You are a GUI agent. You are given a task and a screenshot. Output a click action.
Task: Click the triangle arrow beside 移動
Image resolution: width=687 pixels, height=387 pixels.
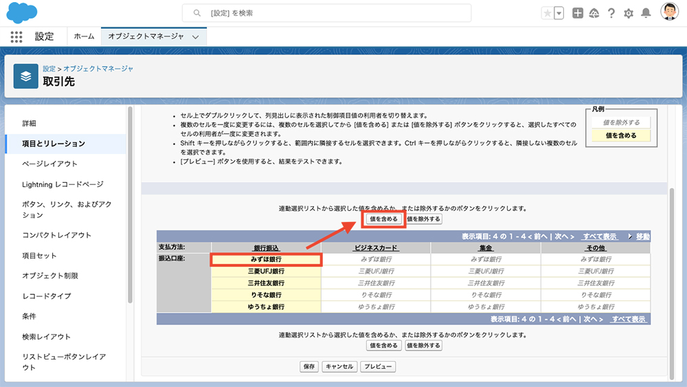[630, 236]
